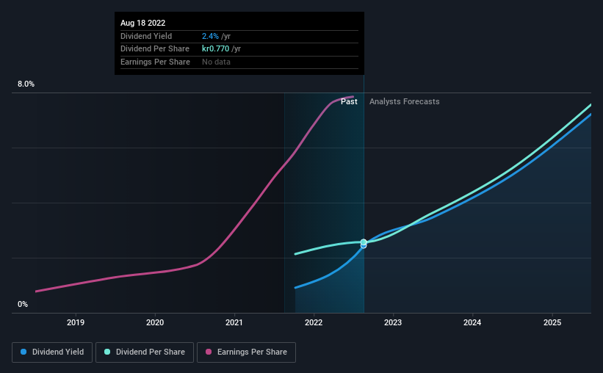603x373 pixels.
Task: Click the teal data point marker on chart
Action: (364, 242)
